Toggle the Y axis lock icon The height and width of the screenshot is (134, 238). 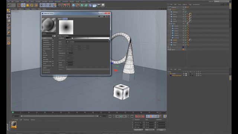point(46,5)
